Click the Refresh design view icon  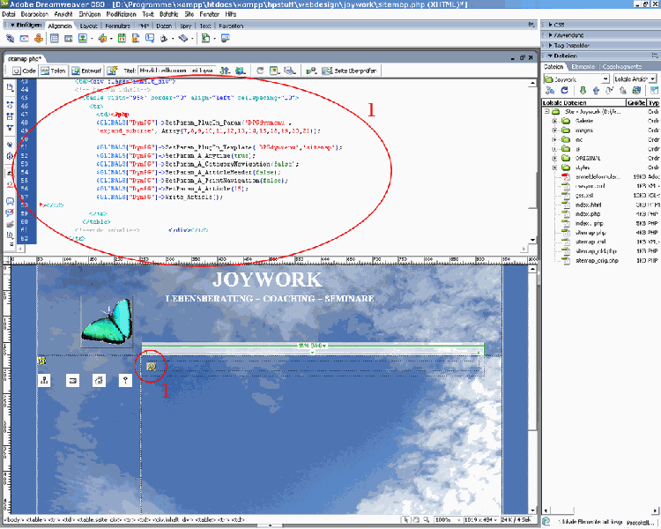262,70
